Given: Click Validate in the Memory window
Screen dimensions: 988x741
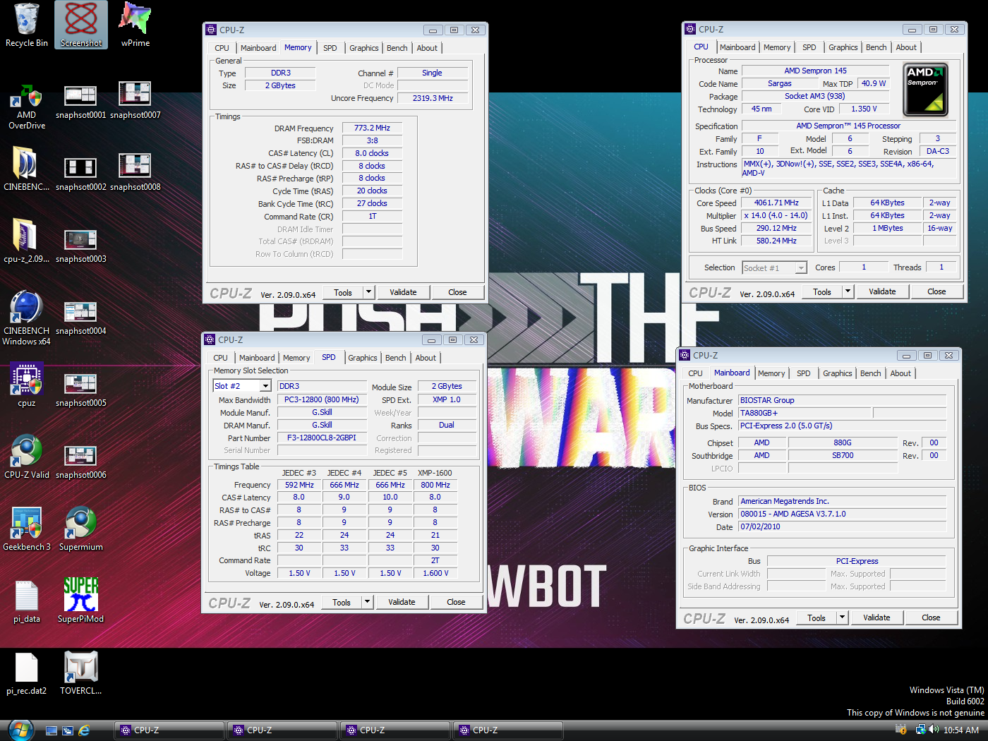Looking at the screenshot, I should coord(403,292).
